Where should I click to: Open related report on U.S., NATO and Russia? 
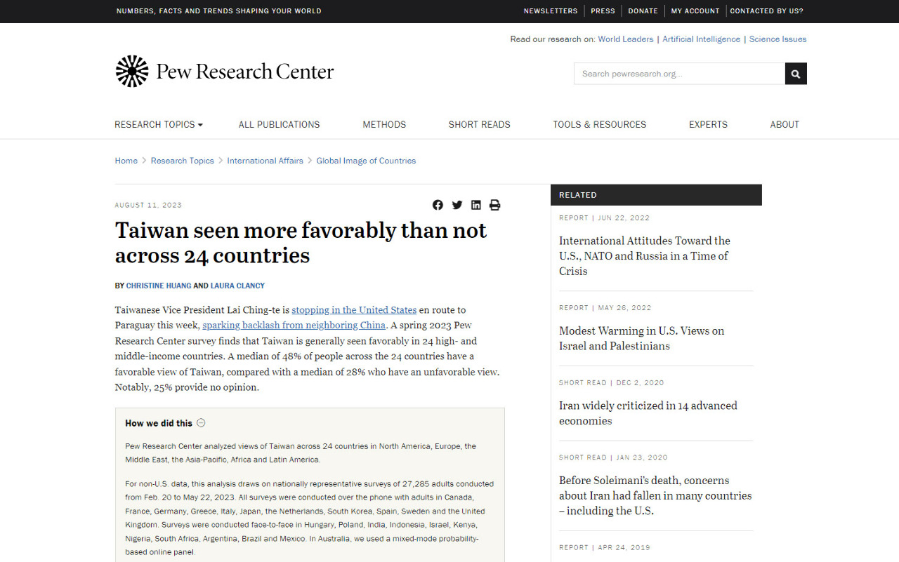[x=645, y=256]
